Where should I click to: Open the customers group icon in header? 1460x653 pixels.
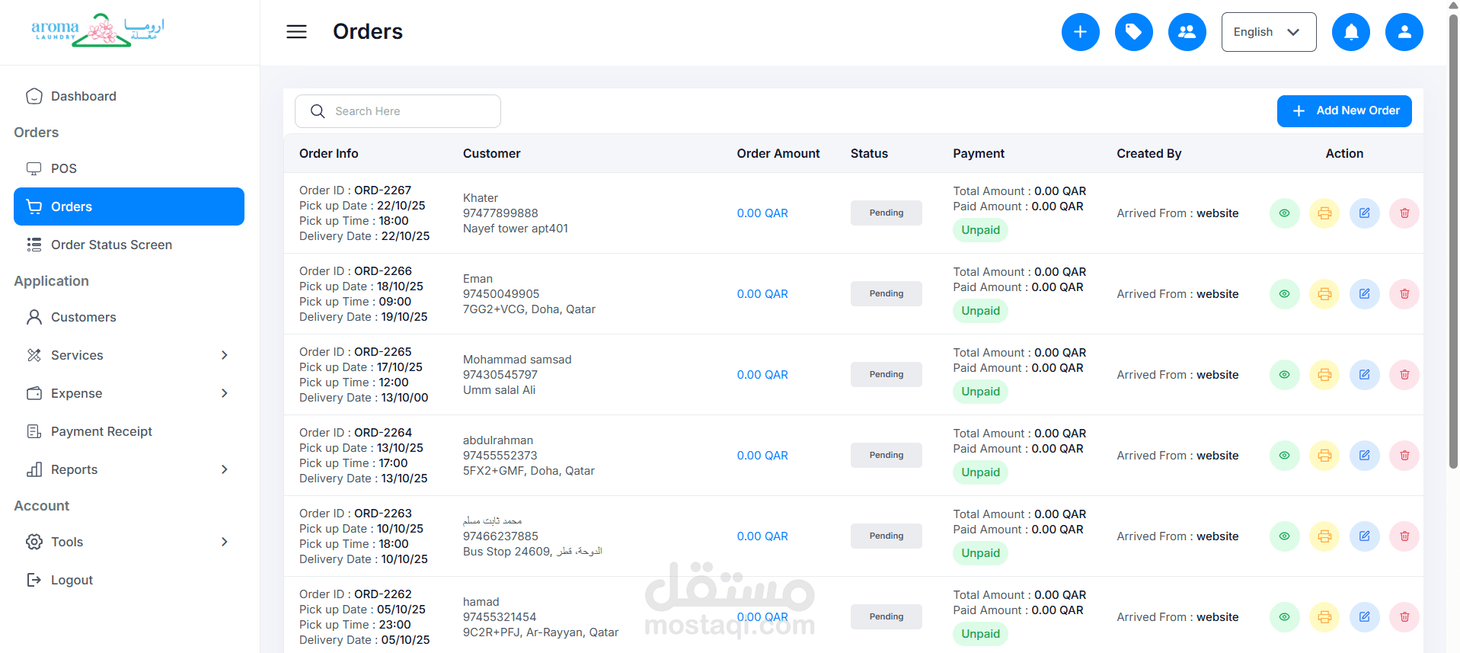point(1187,32)
